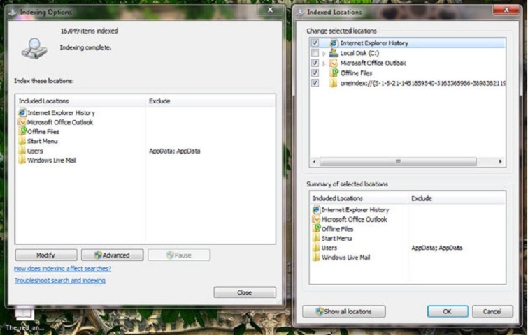The height and width of the screenshot is (335, 528).
Task: Click Windows Live Mail icon in summary list
Action: click(x=316, y=258)
